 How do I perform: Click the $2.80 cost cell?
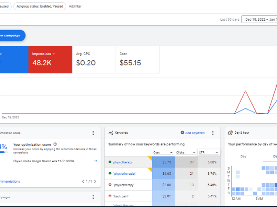pos(163,185)
